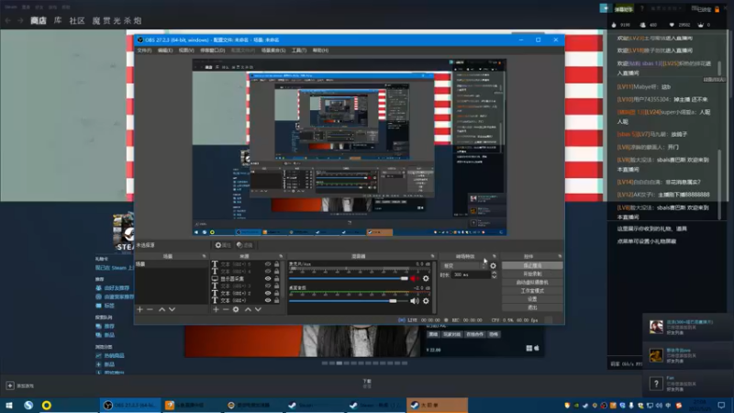Image resolution: width=734 pixels, height=413 pixels.
Task: Open OBS Tools menu
Action: [x=299, y=50]
